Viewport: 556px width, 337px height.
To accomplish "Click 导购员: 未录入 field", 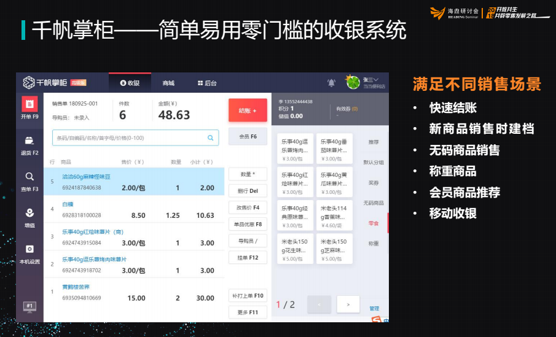I will point(71,118).
